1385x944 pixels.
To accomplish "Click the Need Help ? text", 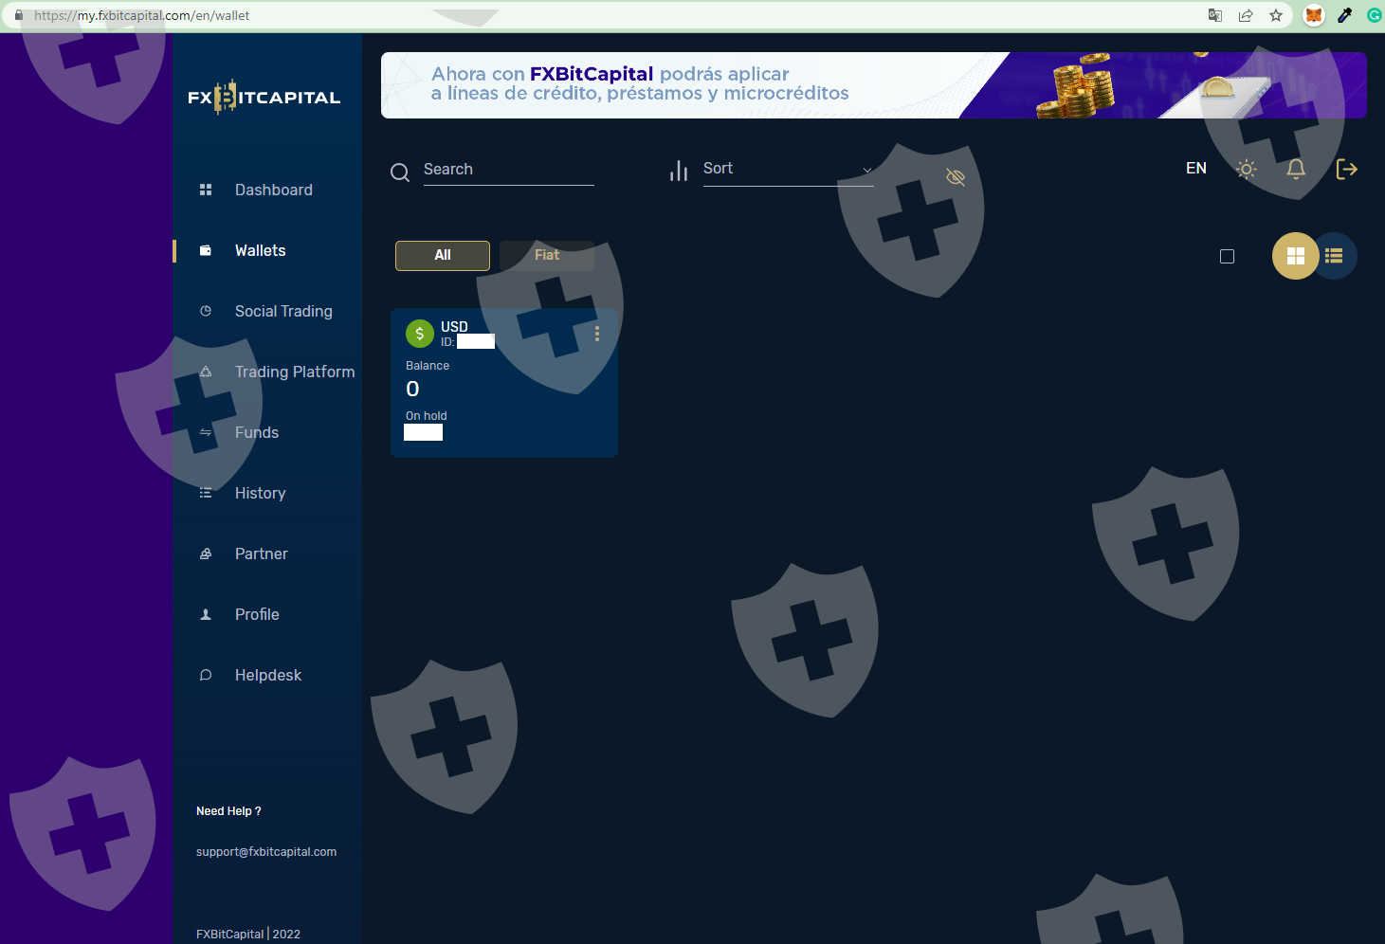I will click(228, 811).
